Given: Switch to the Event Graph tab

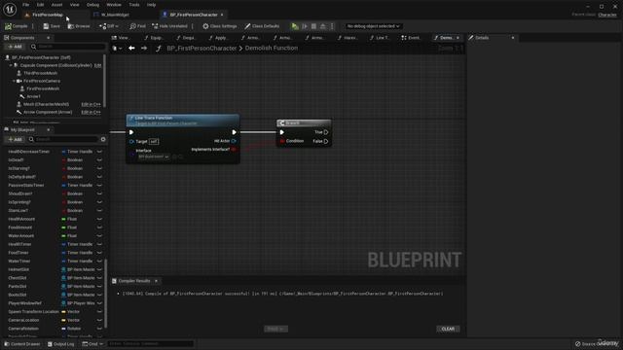Looking at the screenshot, I should tap(411, 38).
